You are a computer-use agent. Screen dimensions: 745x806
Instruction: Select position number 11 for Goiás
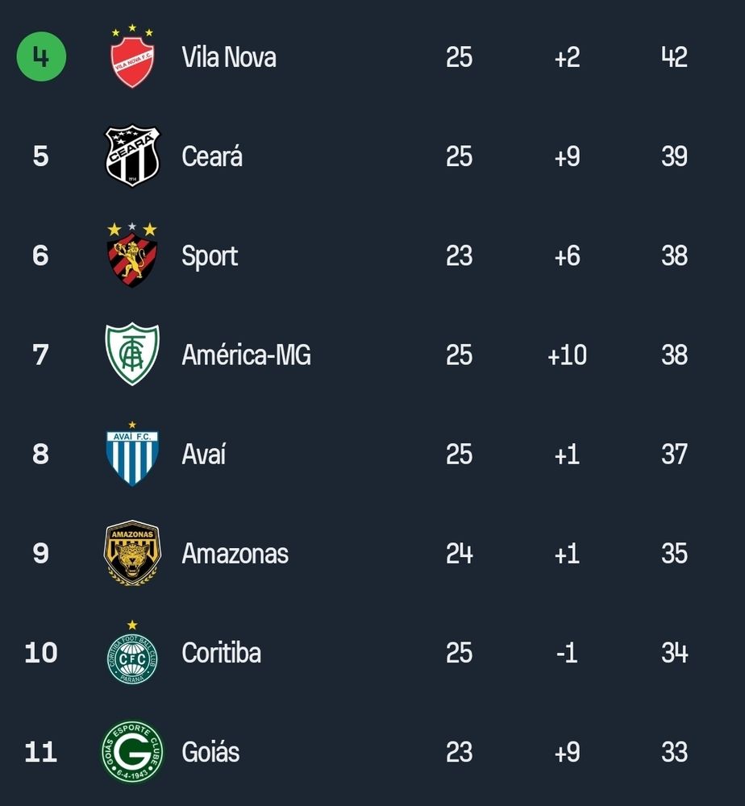(x=40, y=752)
